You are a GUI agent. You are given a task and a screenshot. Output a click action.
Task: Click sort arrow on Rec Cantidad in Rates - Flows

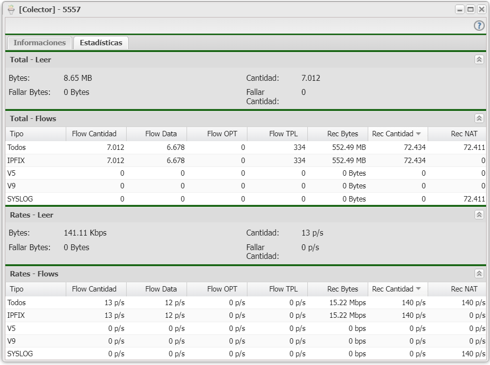tap(418, 289)
